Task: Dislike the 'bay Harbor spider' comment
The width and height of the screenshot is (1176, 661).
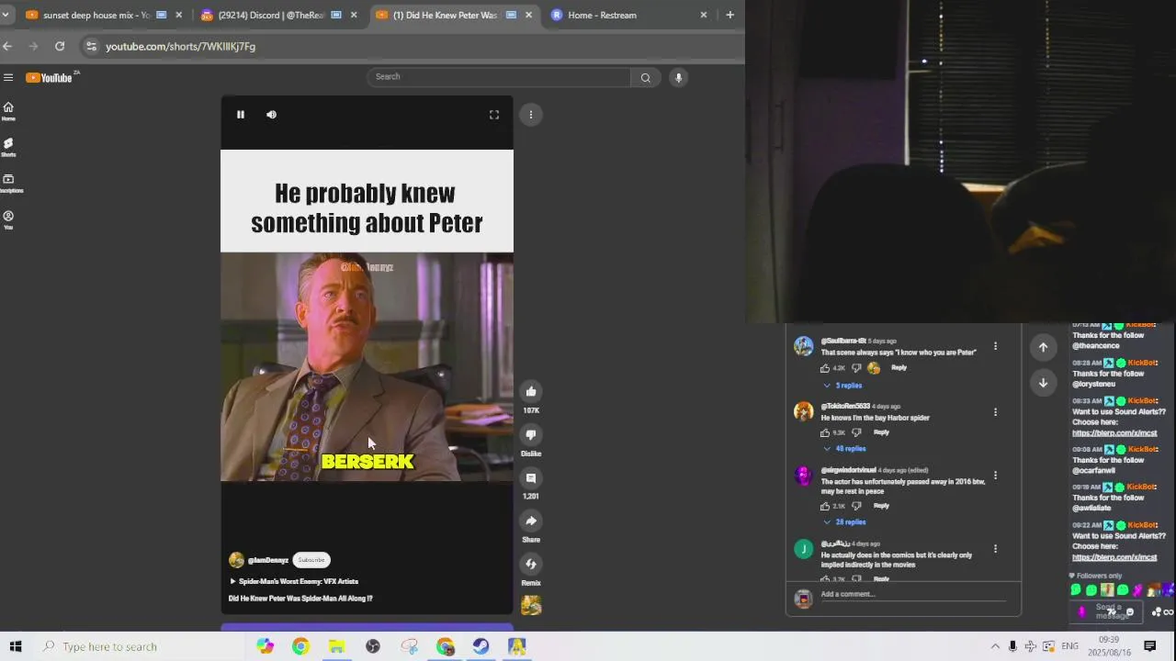Action: pyautogui.click(x=856, y=432)
